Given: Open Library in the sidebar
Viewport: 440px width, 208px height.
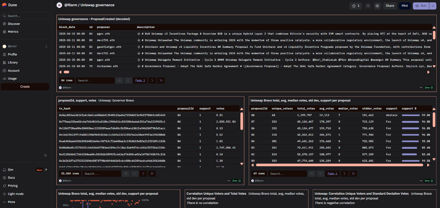Looking at the screenshot, I should point(13,62).
